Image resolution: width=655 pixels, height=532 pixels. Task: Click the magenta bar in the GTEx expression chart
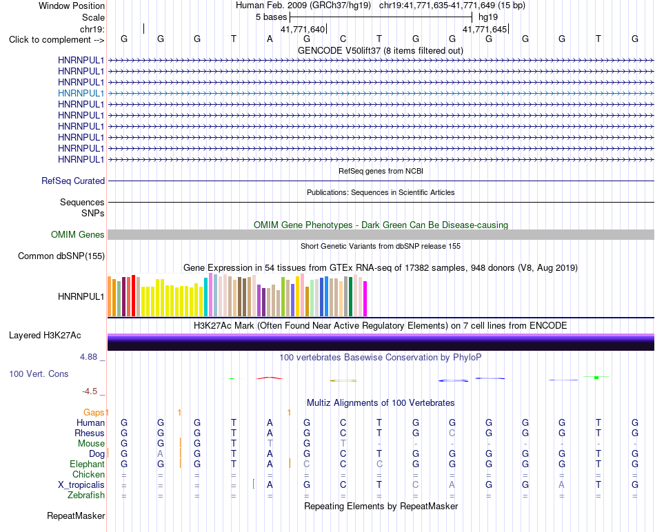pos(365,298)
